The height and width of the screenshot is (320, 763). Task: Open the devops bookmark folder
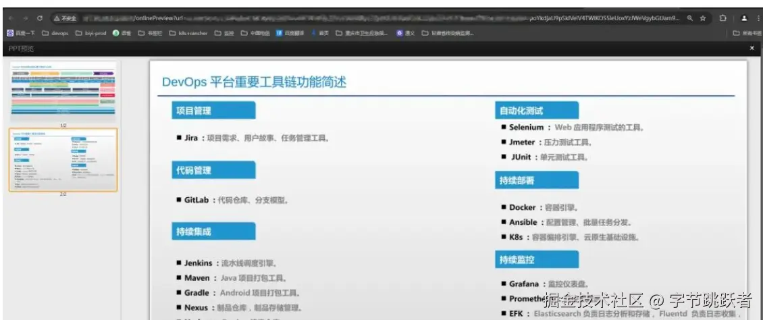click(55, 33)
